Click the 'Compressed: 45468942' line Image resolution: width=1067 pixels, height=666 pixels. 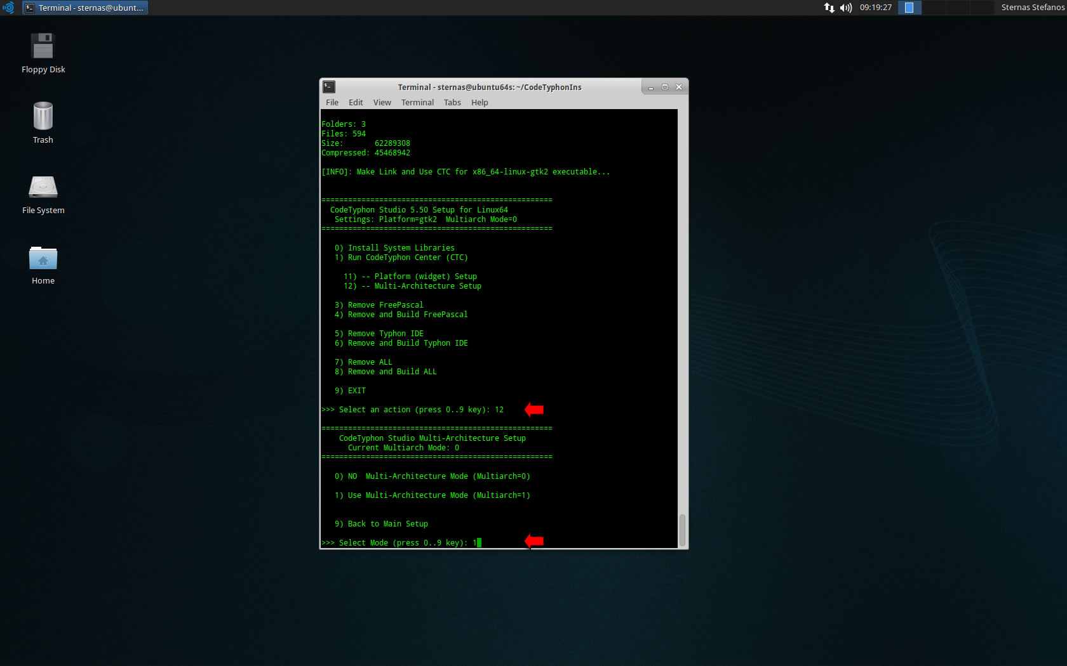click(x=366, y=153)
